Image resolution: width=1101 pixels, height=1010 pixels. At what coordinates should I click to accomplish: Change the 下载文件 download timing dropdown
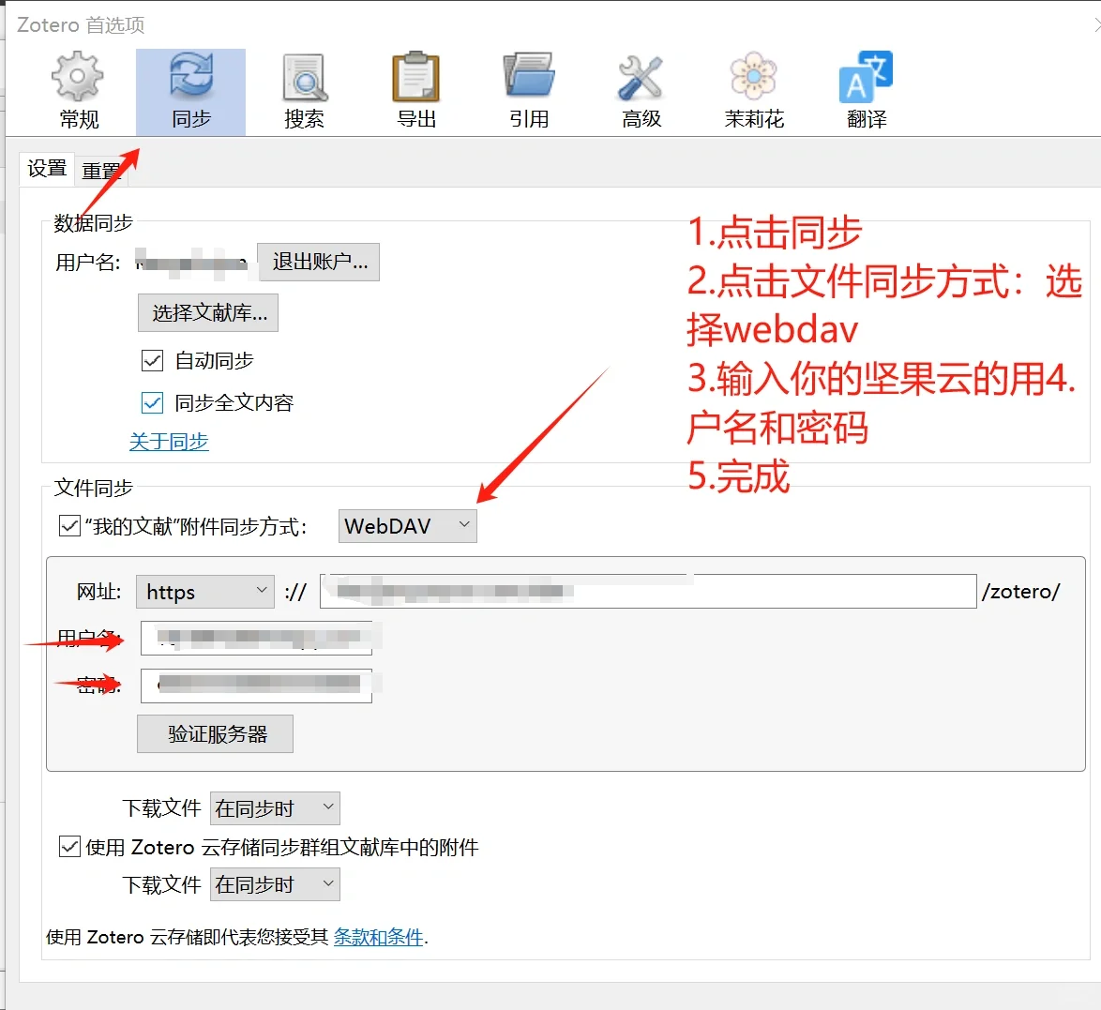274,807
